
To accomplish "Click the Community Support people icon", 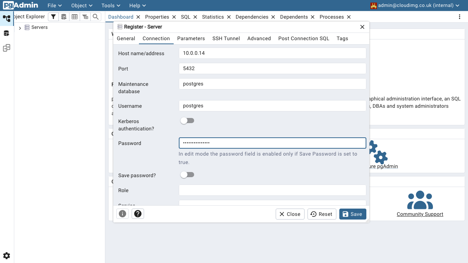I will 420,200.
